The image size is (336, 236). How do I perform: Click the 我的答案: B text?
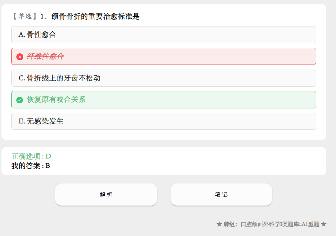[30, 166]
